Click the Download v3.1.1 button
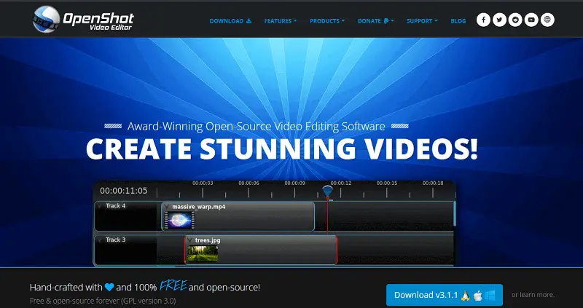 tap(445, 295)
